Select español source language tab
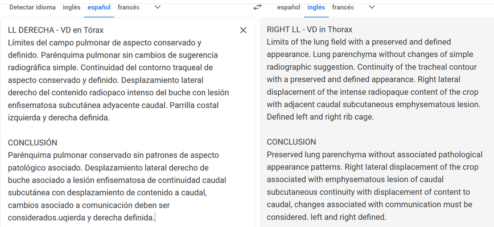 point(99,7)
